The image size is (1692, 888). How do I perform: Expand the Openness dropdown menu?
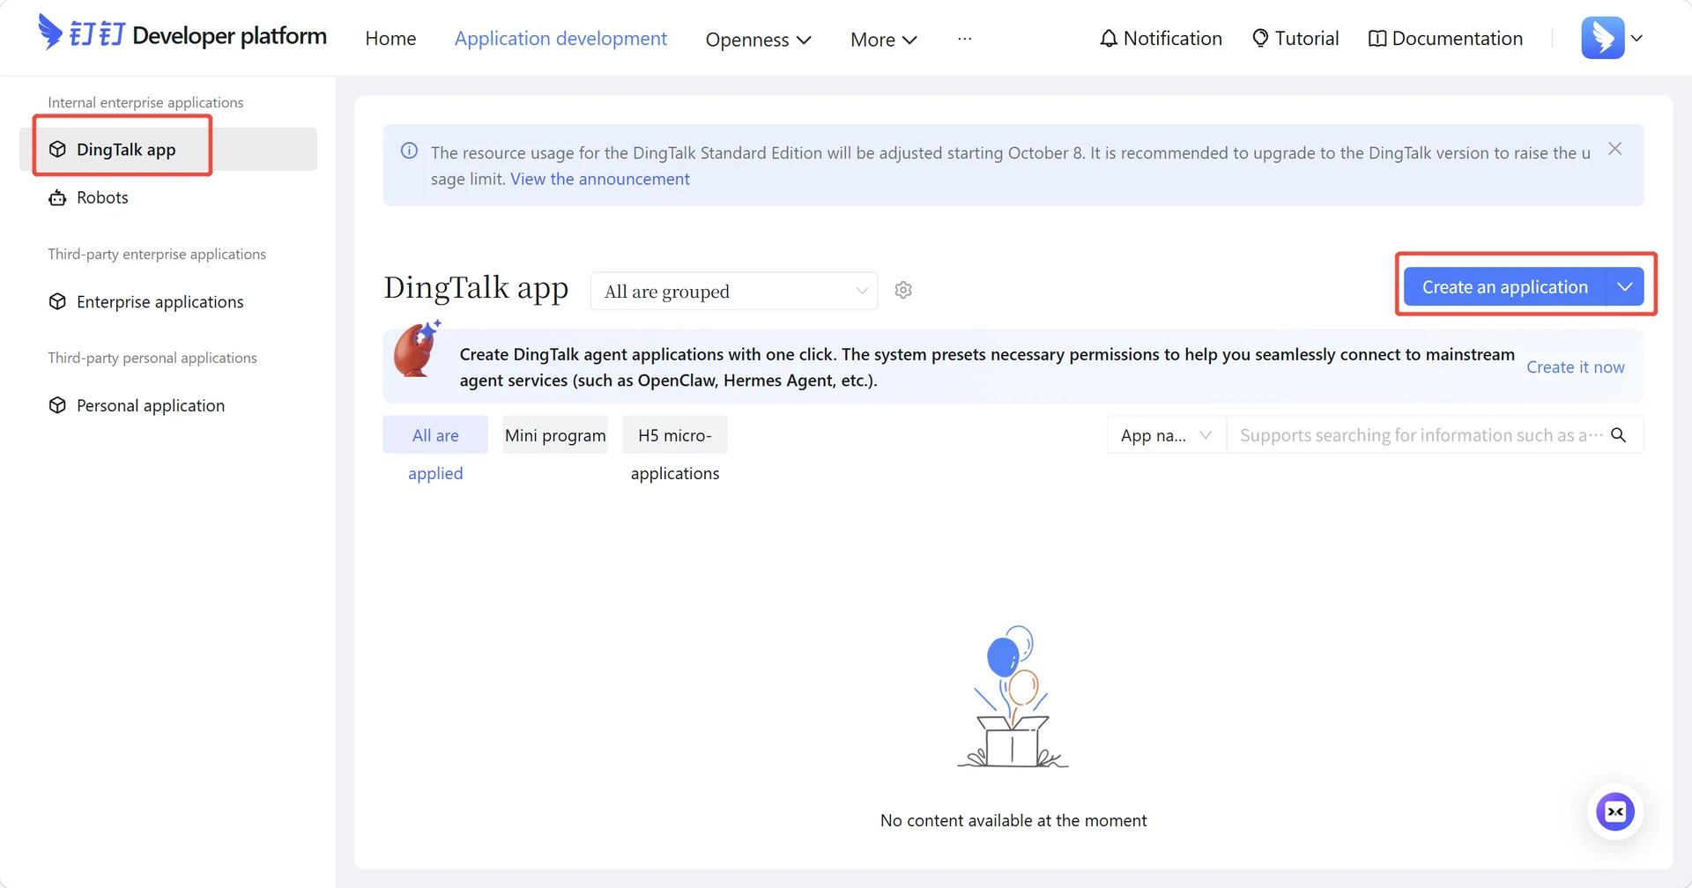click(x=758, y=40)
